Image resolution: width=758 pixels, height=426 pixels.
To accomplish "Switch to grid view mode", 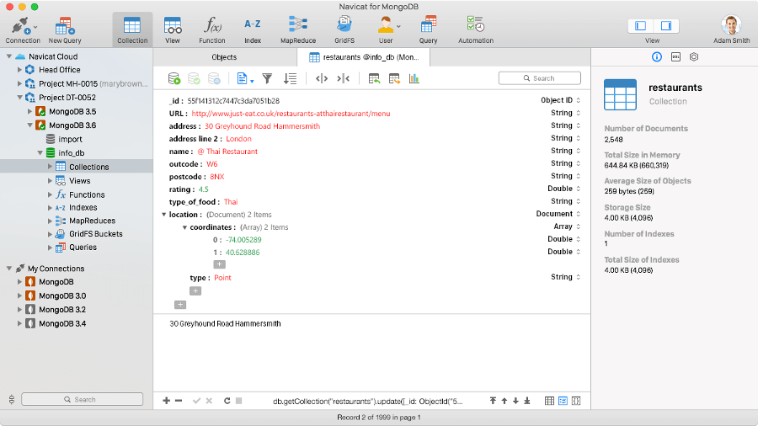I will point(549,401).
